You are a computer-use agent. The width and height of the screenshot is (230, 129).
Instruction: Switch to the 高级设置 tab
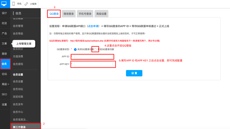pyautogui.click(x=101, y=14)
